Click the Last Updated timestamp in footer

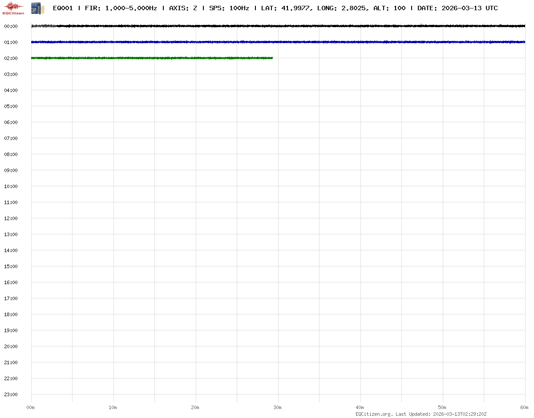[x=441, y=414]
